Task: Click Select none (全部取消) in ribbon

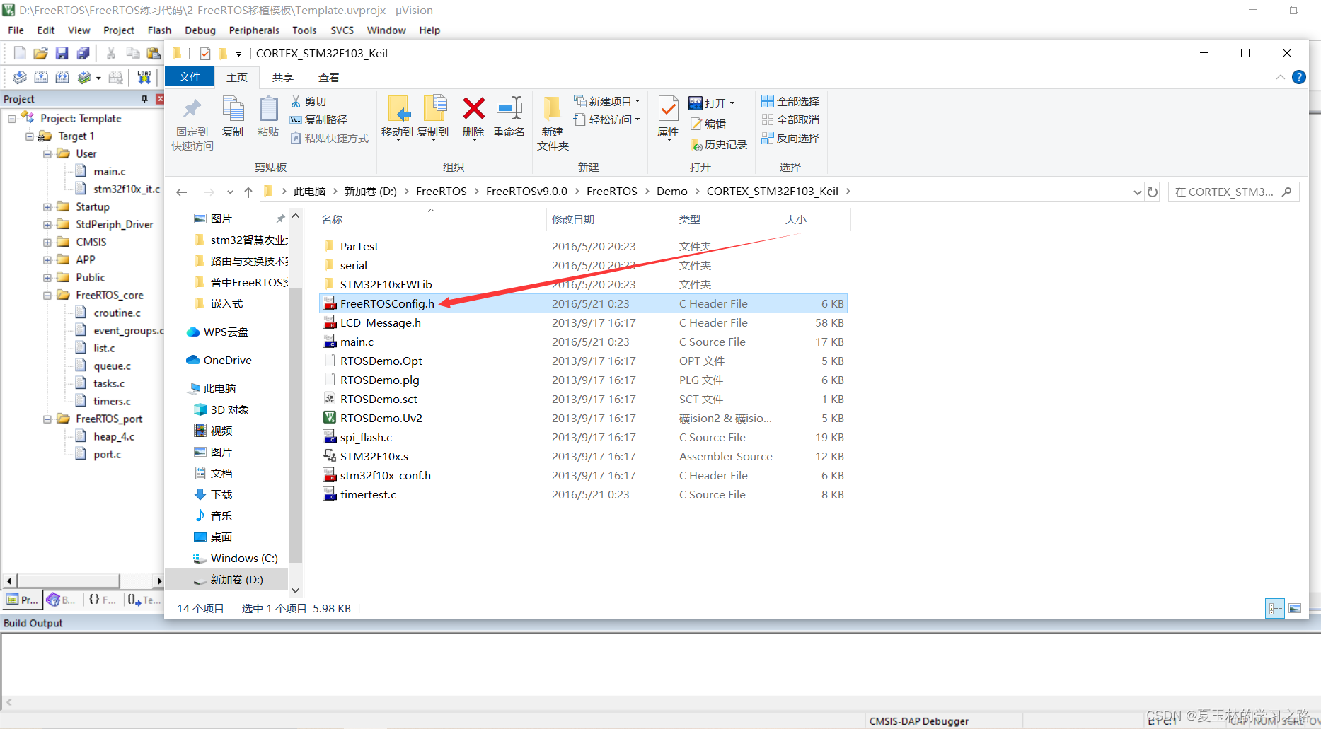Action: (790, 119)
